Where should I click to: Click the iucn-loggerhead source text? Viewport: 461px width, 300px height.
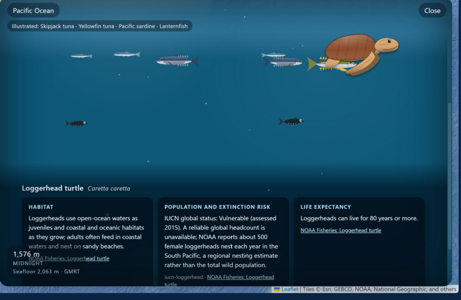[x=184, y=277]
